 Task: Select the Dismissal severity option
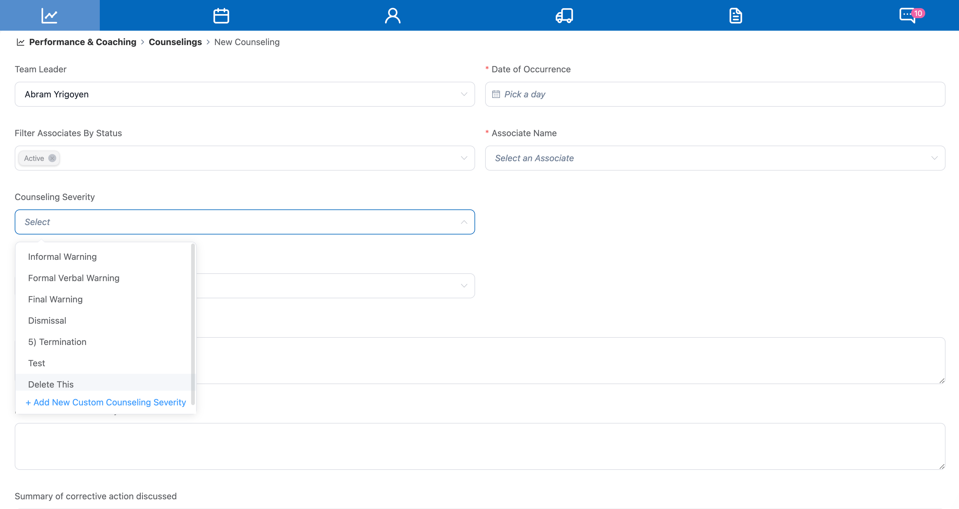[x=47, y=321]
